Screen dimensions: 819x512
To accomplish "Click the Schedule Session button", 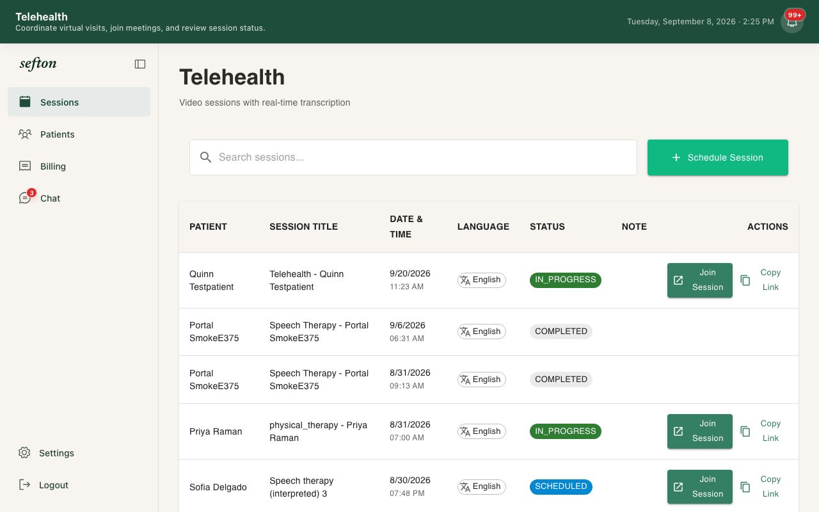I will pos(718,157).
